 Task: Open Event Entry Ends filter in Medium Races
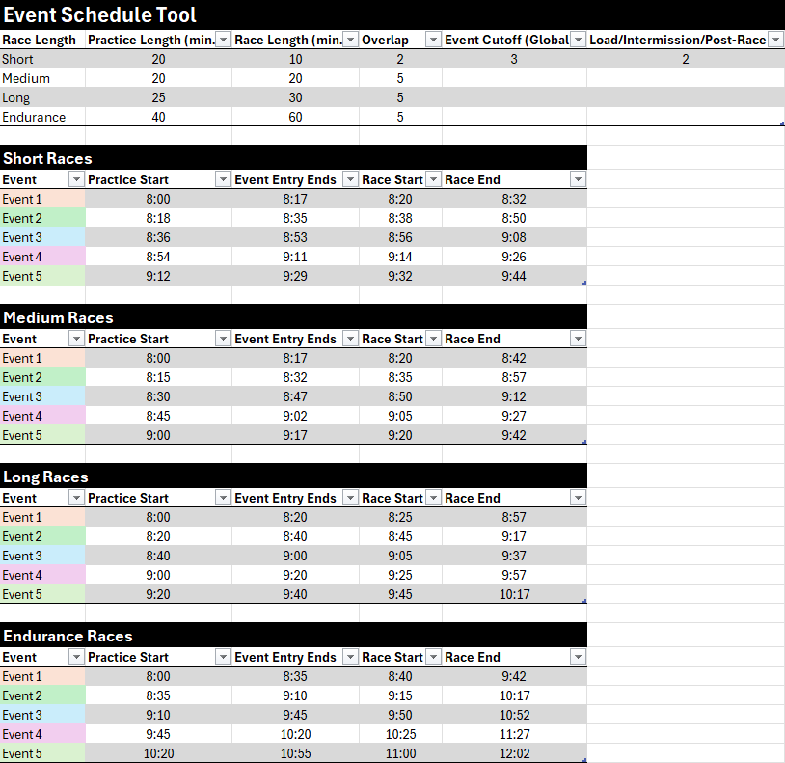(350, 339)
